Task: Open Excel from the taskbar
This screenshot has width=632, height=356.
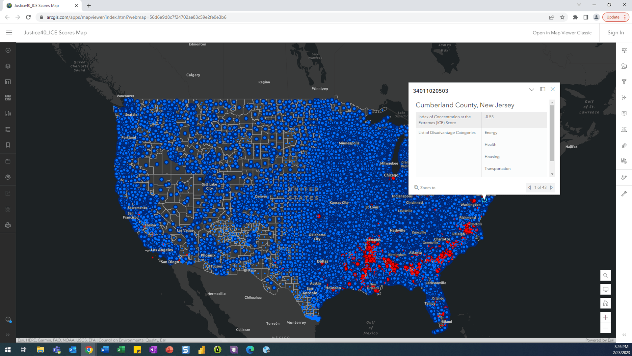Action: 120,350
